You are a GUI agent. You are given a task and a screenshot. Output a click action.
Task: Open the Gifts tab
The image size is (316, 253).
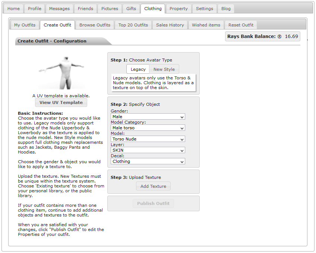(x=131, y=9)
